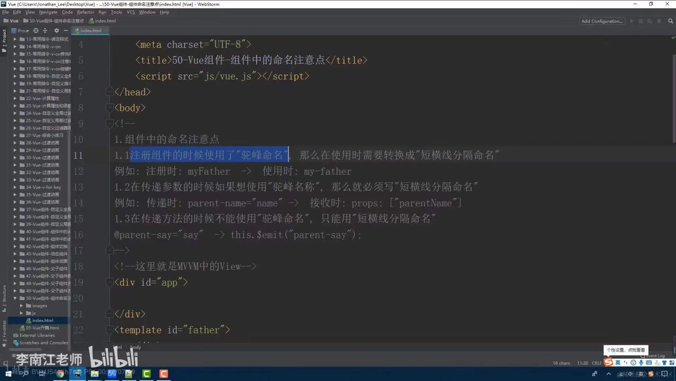Screen dimensions: 676x381
Task: Open the Event Log
Action: pos(653,356)
